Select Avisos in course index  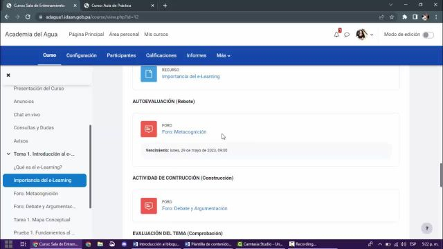(x=21, y=141)
